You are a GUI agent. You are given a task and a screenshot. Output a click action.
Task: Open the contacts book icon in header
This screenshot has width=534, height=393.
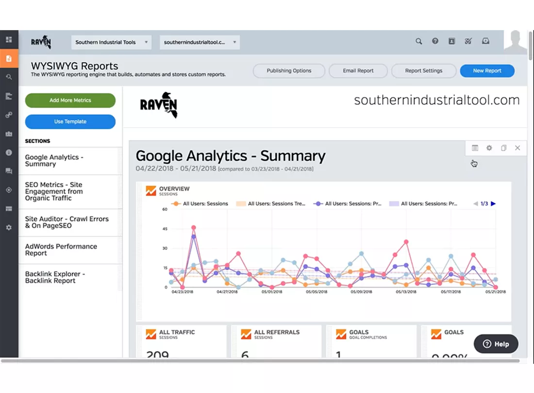coord(451,41)
